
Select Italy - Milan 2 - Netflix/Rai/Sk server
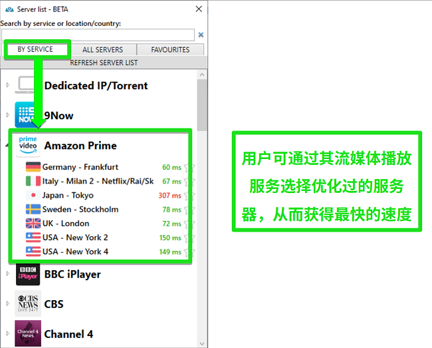coord(98,181)
